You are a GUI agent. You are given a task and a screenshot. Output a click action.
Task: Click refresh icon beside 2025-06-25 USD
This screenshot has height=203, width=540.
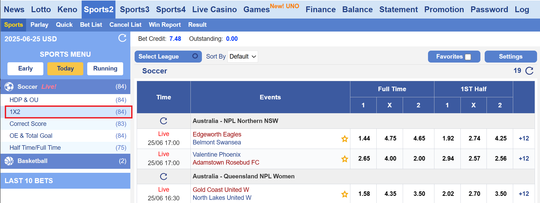pyautogui.click(x=122, y=38)
